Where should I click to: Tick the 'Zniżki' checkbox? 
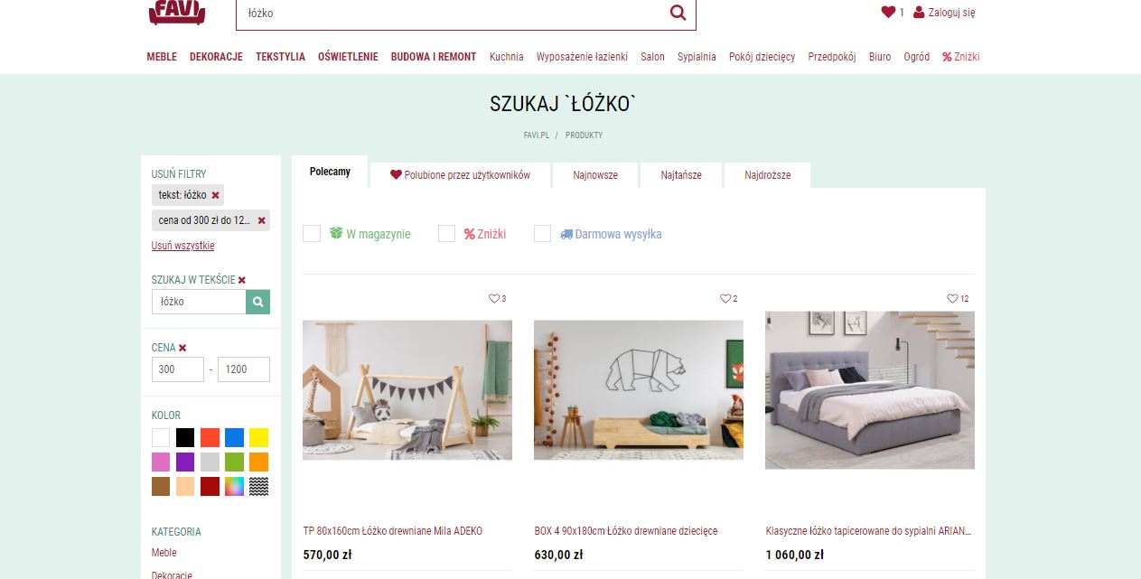[446, 234]
